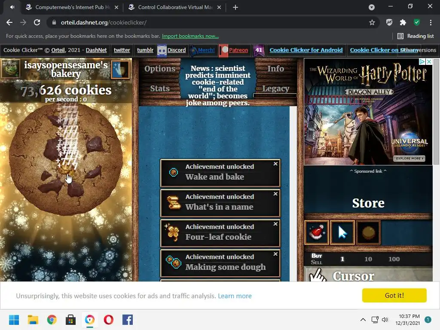
Task: Open Windows Start menu
Action: [14, 320]
